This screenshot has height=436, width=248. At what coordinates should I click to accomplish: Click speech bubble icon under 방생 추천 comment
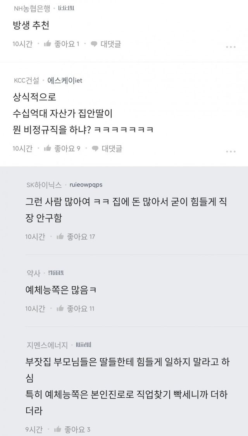click(94, 44)
